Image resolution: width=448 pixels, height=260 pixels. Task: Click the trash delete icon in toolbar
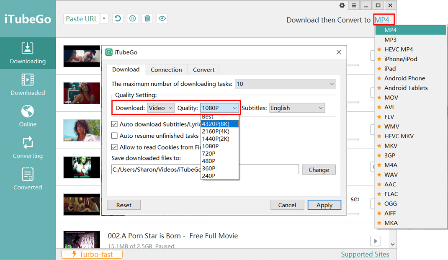point(147,19)
